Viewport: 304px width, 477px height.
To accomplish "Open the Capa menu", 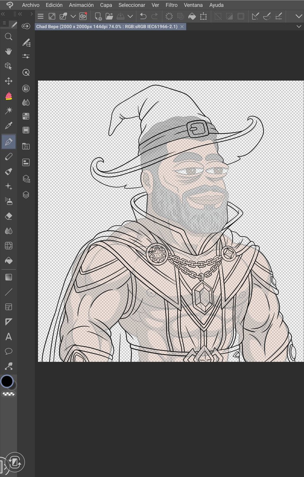I will point(106,5).
